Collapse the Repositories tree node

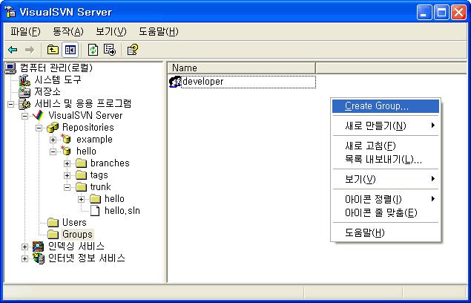(39, 128)
